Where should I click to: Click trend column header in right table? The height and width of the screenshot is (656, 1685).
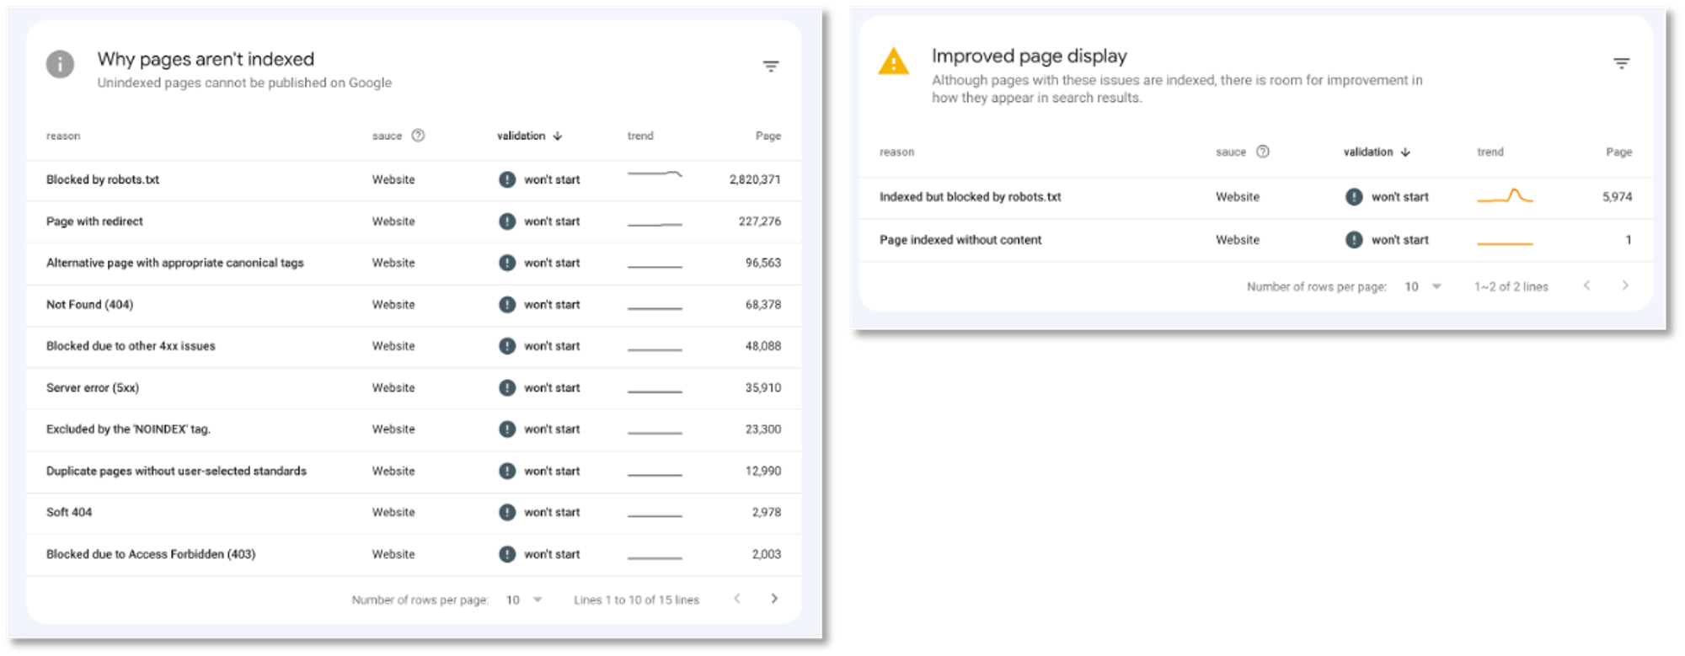click(x=1490, y=152)
